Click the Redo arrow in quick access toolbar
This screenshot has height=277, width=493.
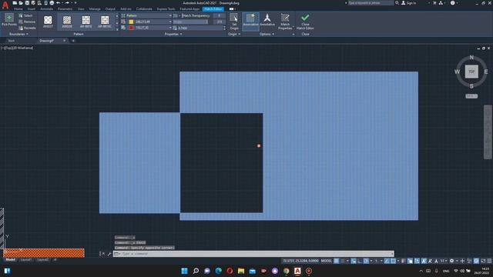[67, 3]
